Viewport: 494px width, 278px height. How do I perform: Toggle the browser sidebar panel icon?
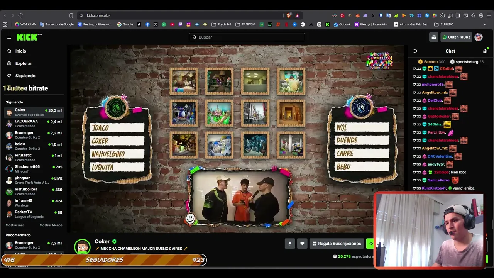coord(458,15)
